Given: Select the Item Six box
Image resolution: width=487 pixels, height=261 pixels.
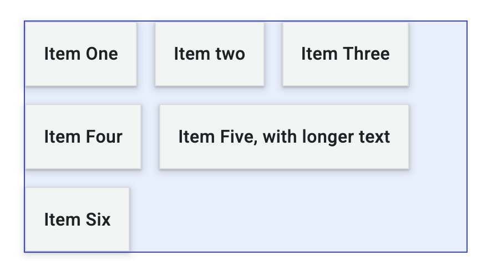Looking at the screenshot, I should pos(77,220).
